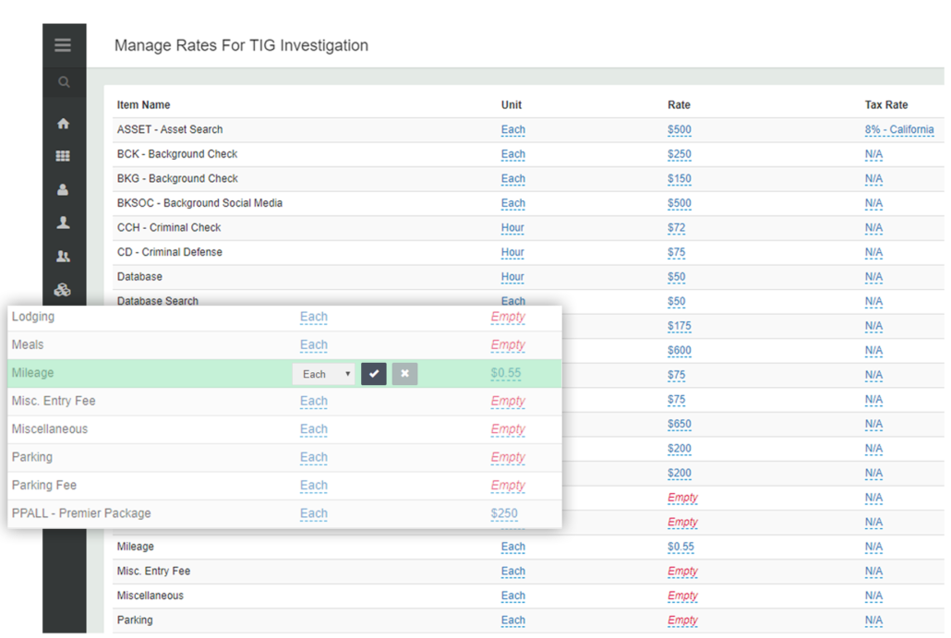Open the Each unit dropdown for Mileage
The height and width of the screenshot is (638, 951).
[x=324, y=374]
